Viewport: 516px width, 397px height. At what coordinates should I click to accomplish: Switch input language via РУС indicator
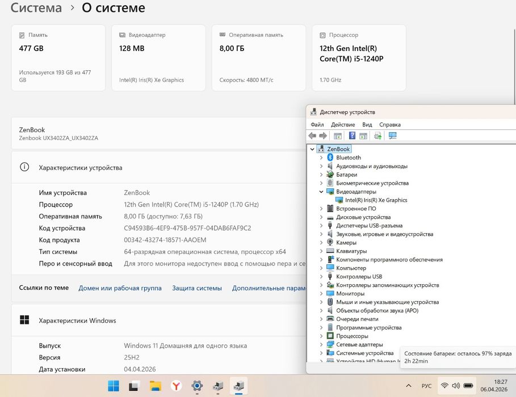click(x=426, y=386)
